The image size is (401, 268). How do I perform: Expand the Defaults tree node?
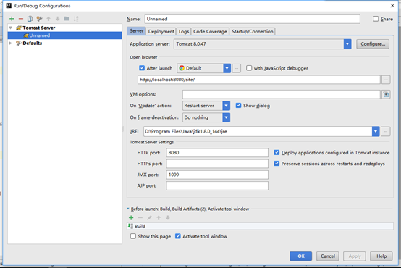click(x=11, y=43)
